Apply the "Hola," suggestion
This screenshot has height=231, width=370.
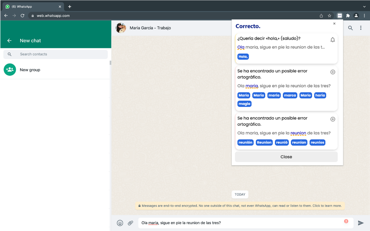coord(243,57)
